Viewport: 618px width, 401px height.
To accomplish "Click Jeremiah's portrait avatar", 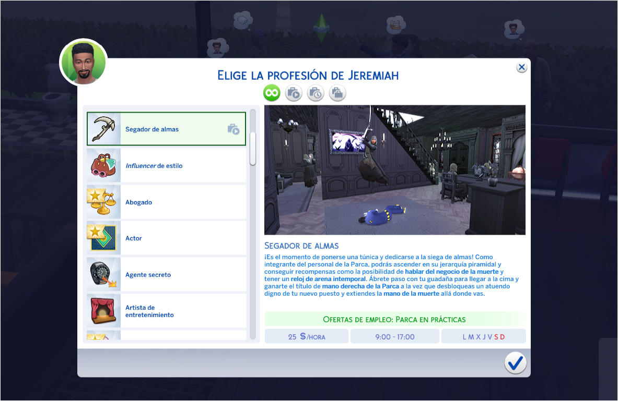I will 84,63.
